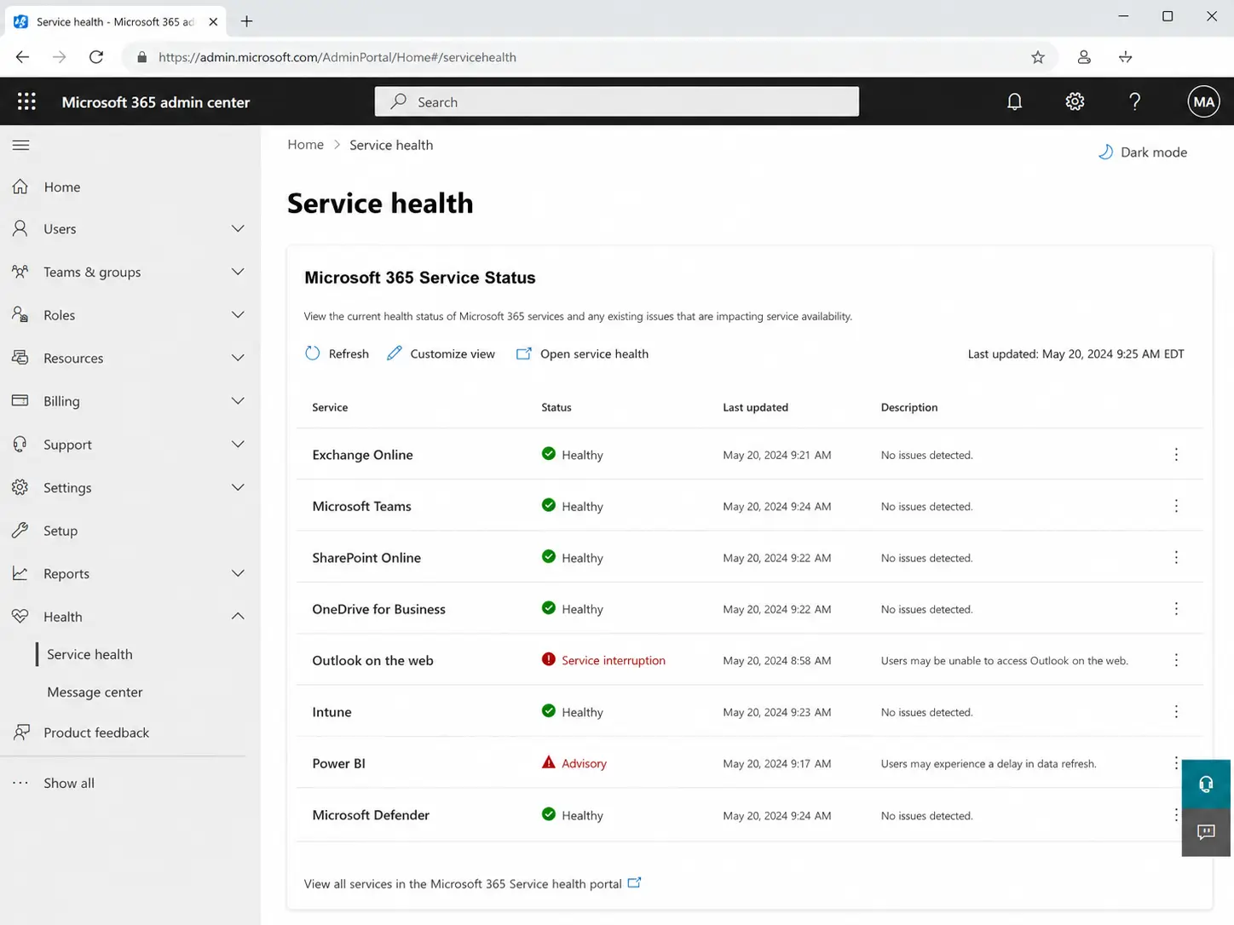Click the Service interruption status
The image size is (1234, 925).
pos(603,660)
